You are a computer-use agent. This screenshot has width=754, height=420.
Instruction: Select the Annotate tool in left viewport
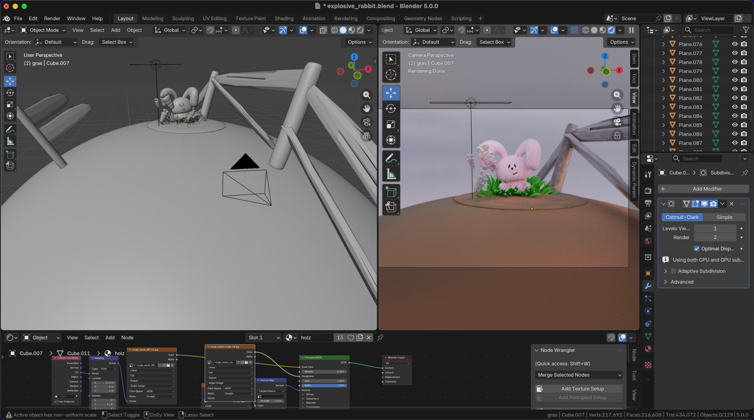[x=10, y=130]
